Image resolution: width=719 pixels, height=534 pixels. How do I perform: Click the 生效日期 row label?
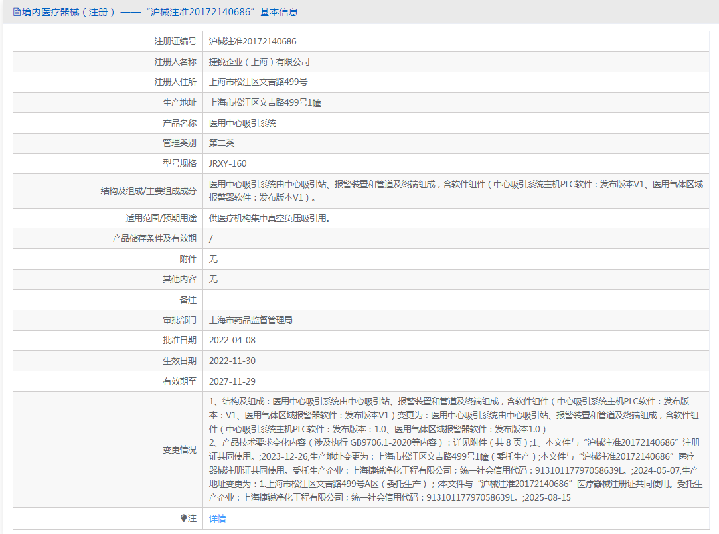click(x=179, y=361)
